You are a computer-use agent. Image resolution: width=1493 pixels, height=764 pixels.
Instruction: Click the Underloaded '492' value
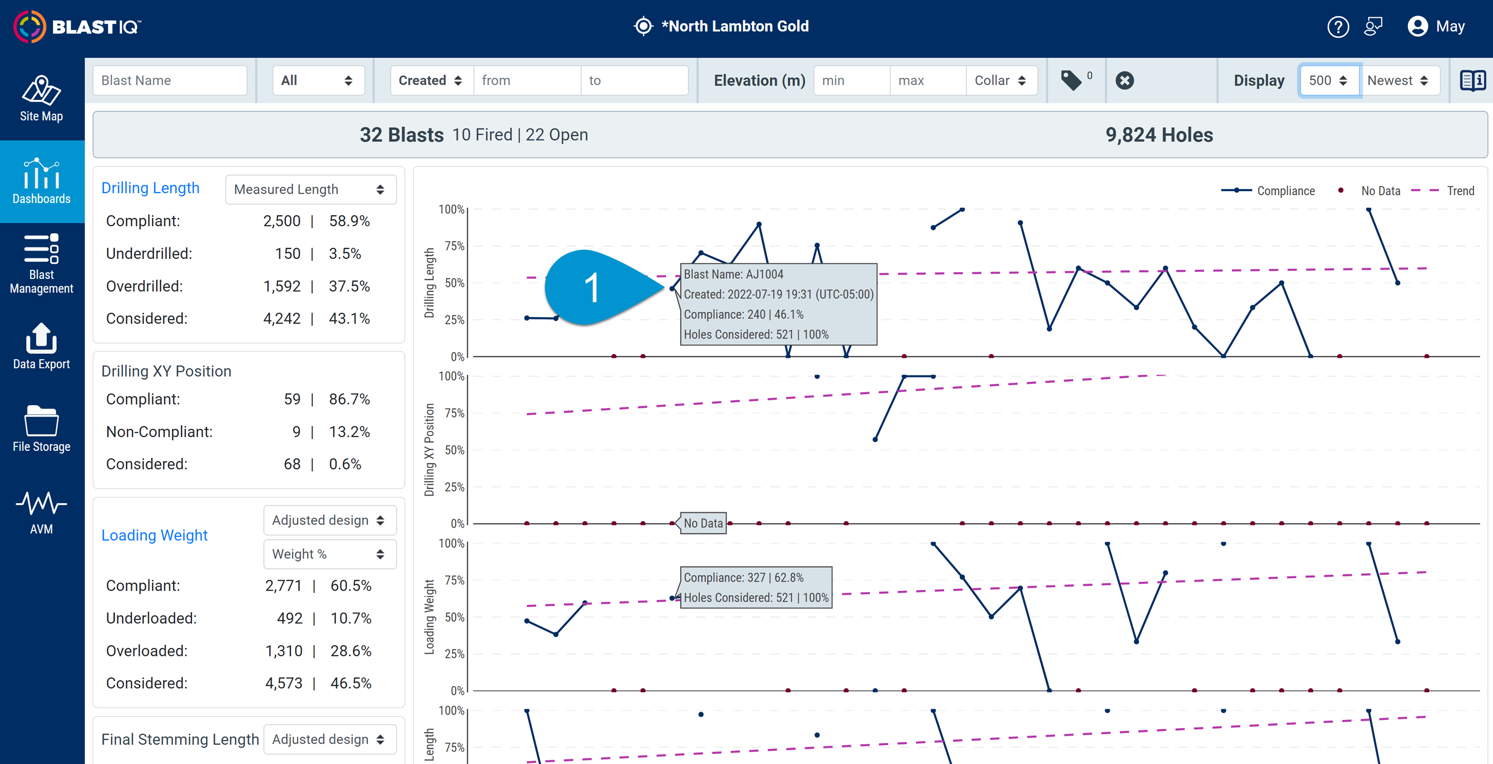(290, 618)
